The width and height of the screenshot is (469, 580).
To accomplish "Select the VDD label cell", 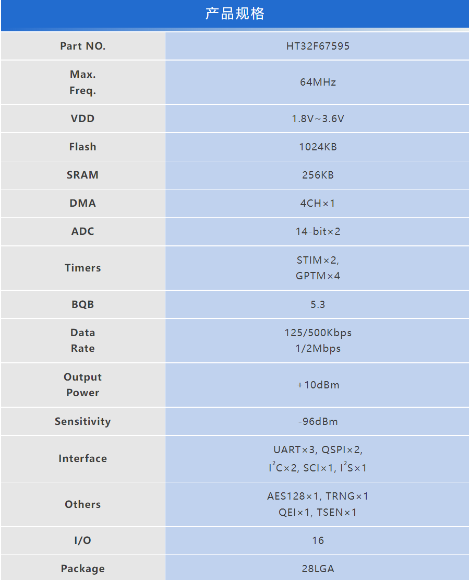I will pos(83,119).
